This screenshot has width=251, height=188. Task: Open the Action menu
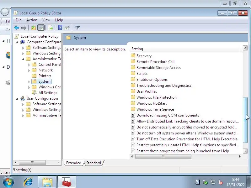point(32,20)
